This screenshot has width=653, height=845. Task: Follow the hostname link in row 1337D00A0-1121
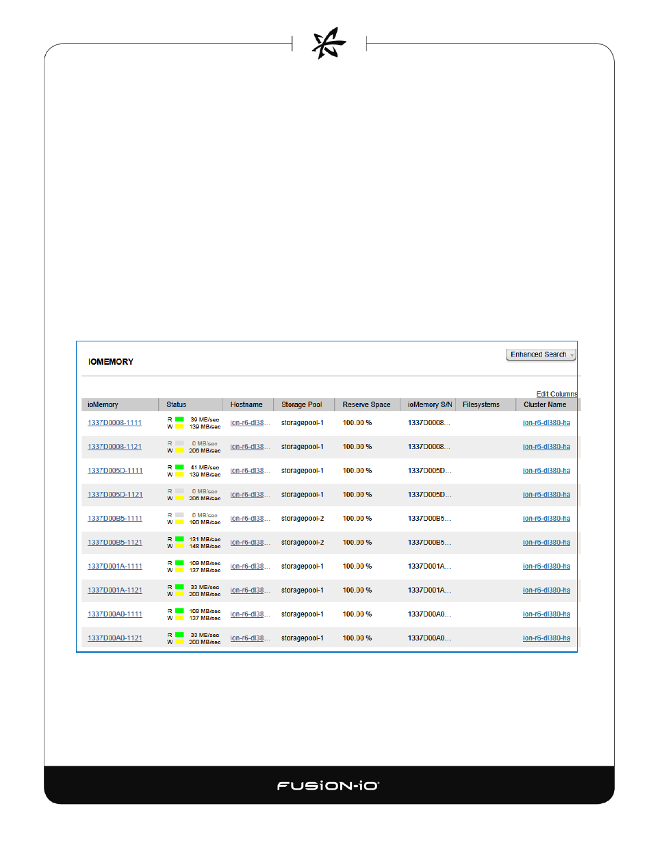250,638
